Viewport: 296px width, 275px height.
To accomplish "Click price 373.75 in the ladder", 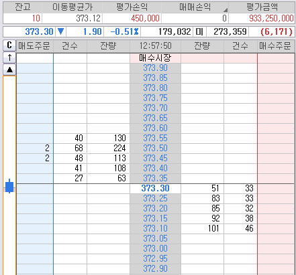I will (155, 98).
